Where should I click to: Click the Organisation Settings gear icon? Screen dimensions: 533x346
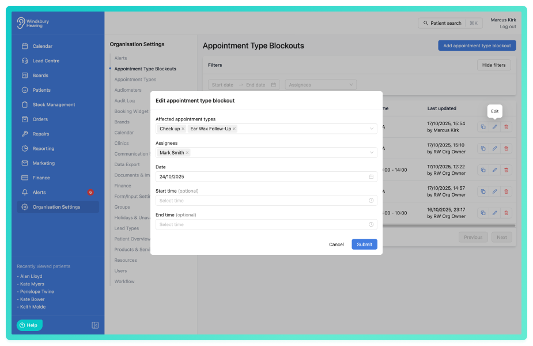[25, 207]
